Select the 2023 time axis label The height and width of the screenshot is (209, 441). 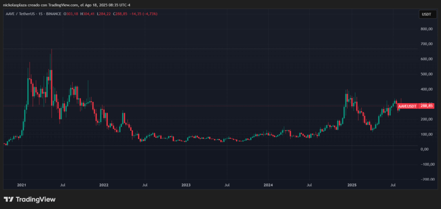[x=186, y=185]
